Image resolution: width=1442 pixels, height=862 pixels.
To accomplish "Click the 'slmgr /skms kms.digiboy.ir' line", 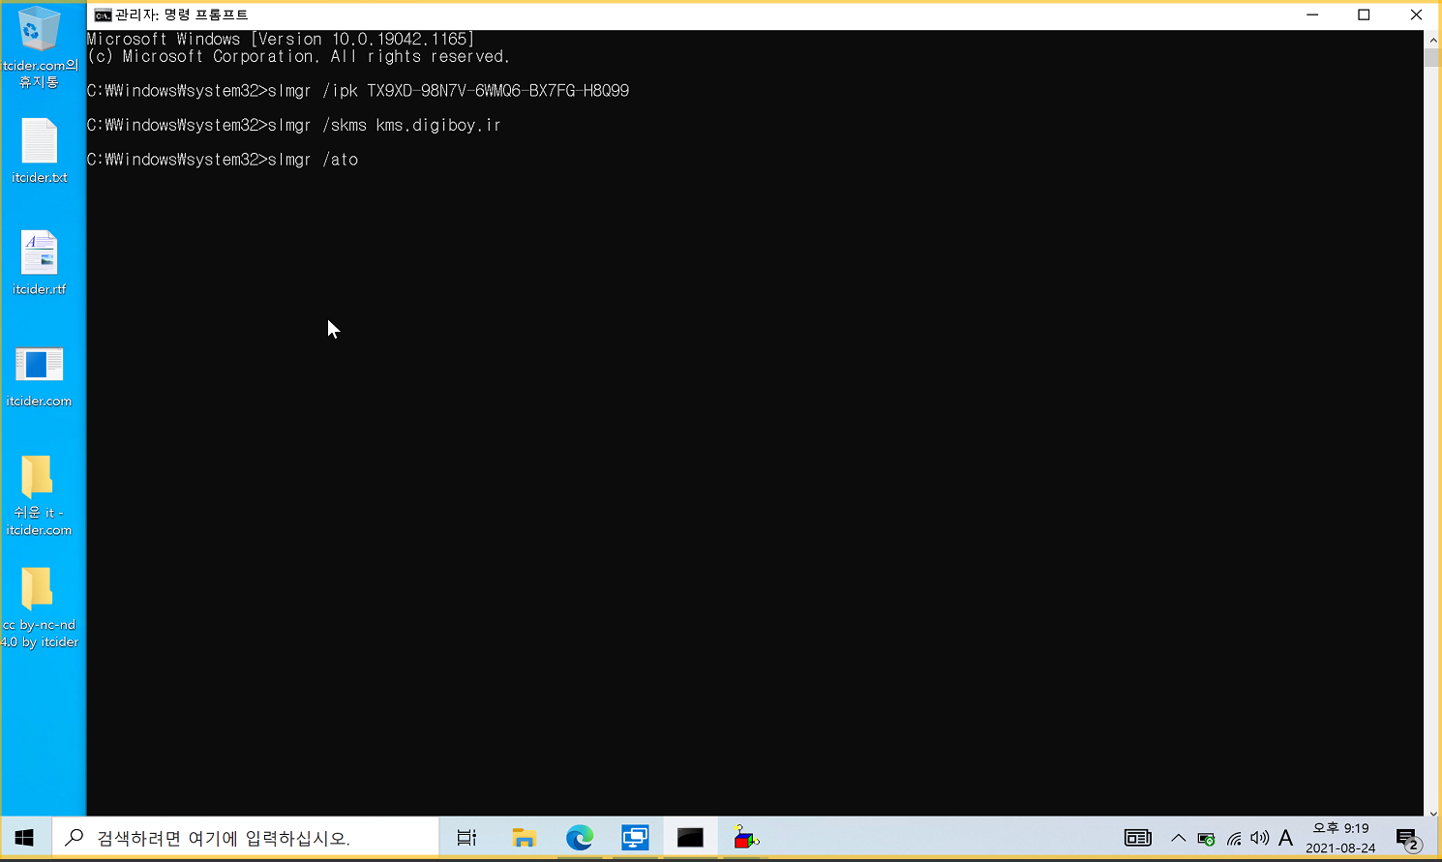I will tap(294, 125).
